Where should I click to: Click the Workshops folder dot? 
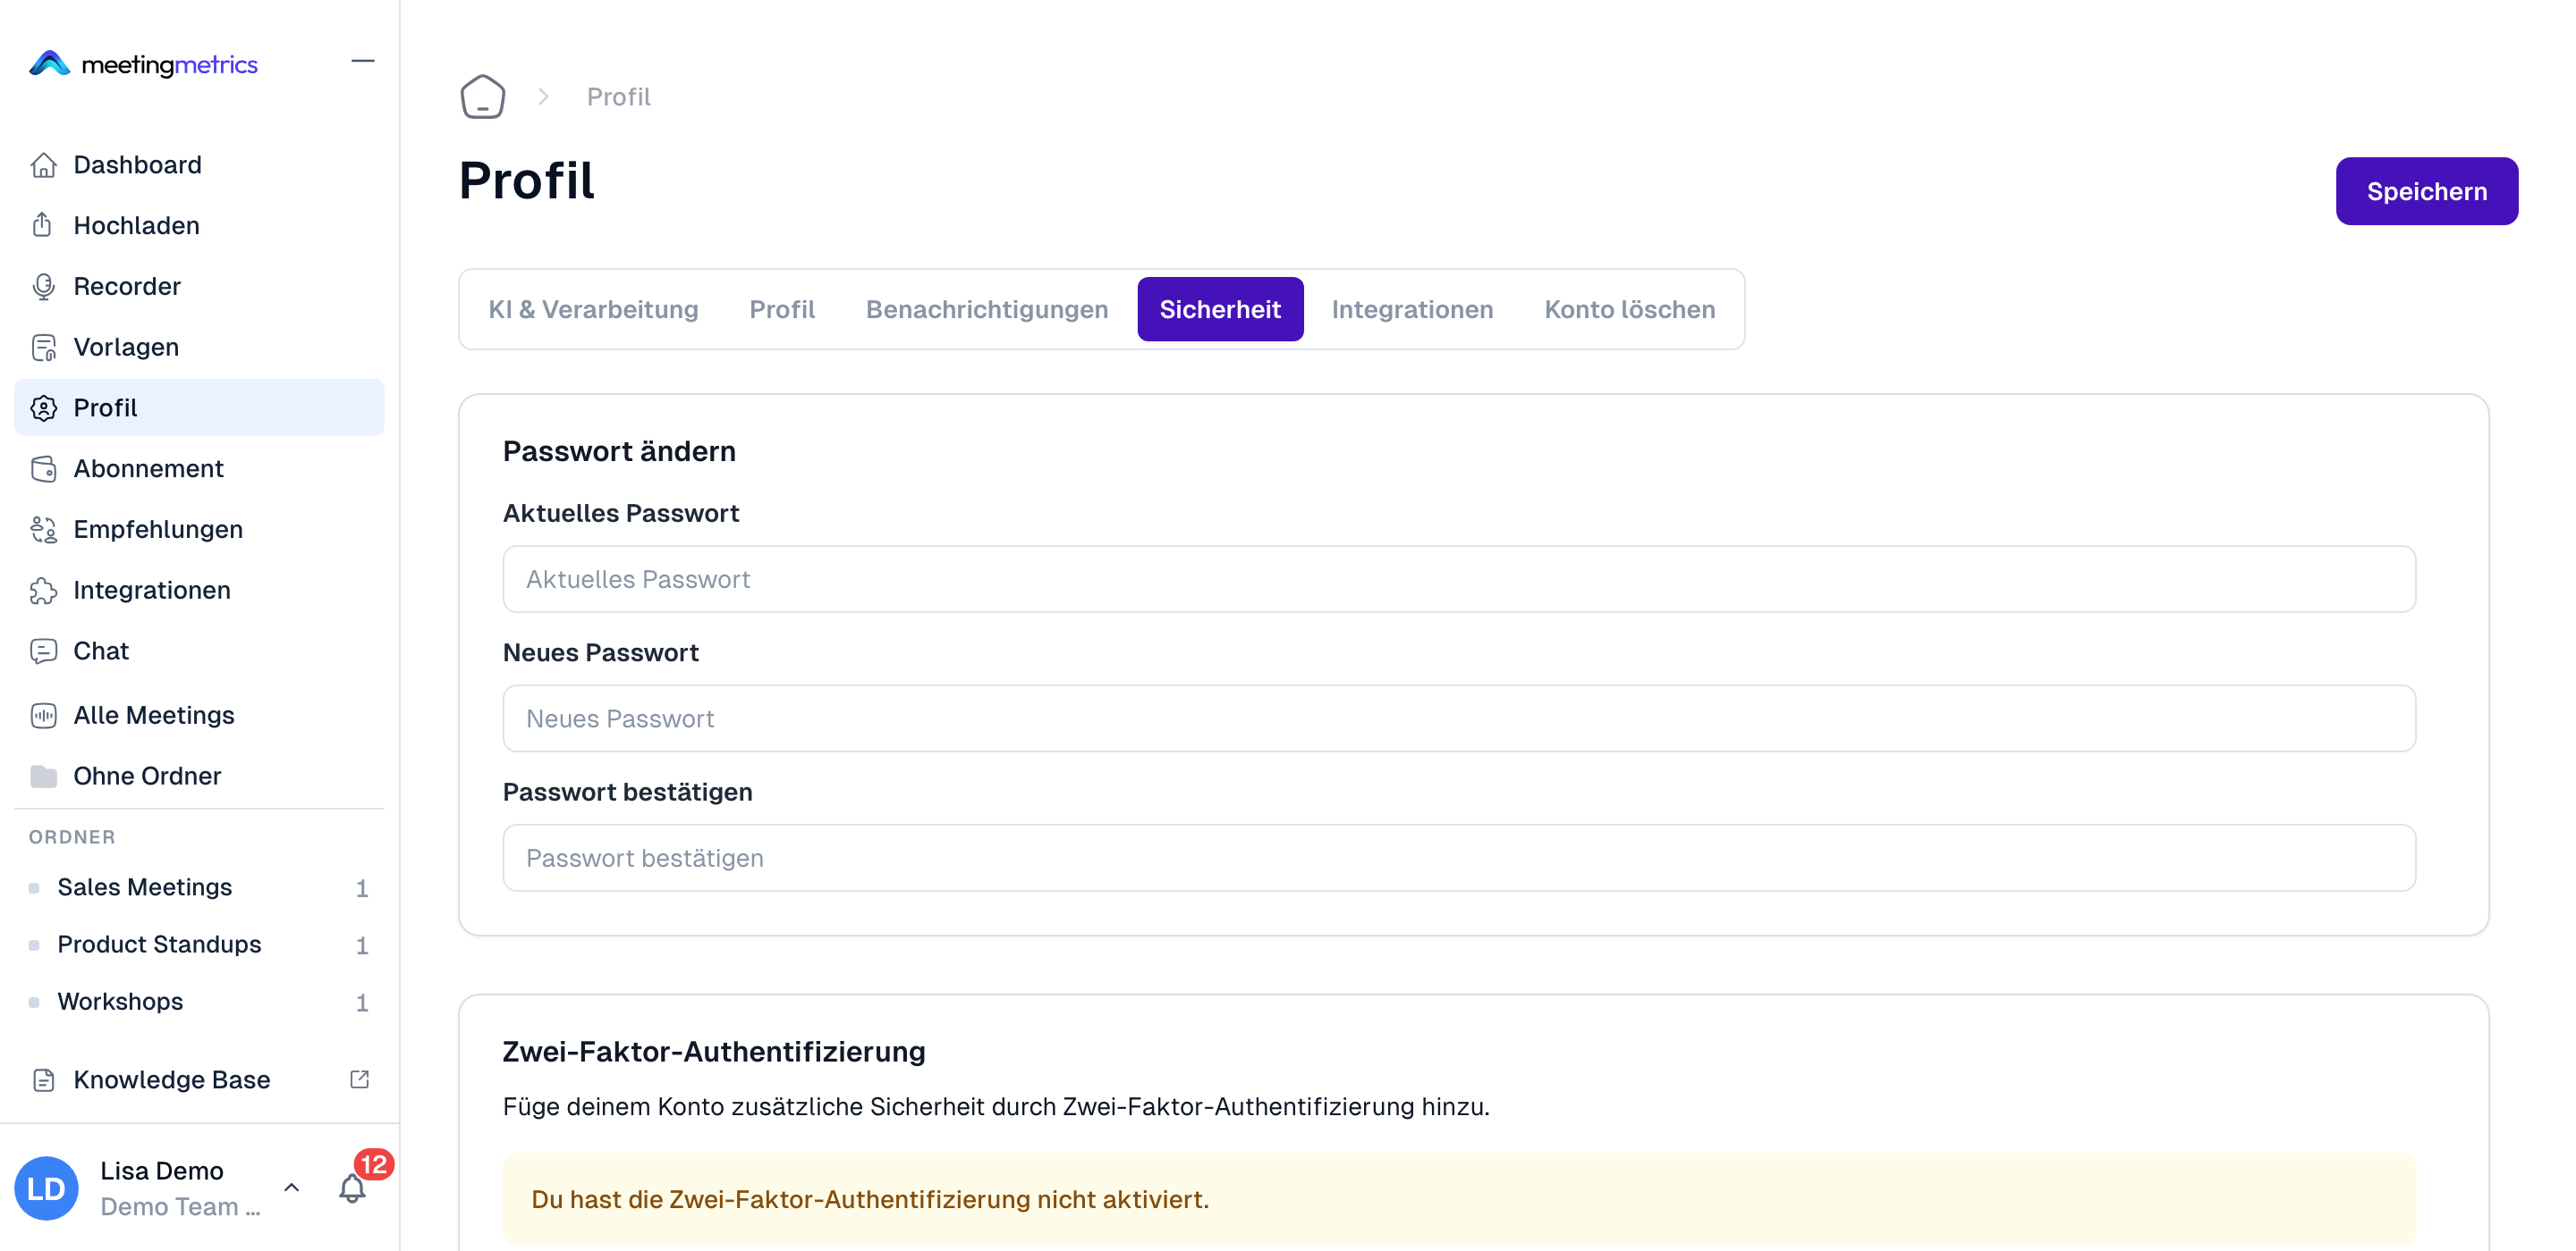[34, 1003]
